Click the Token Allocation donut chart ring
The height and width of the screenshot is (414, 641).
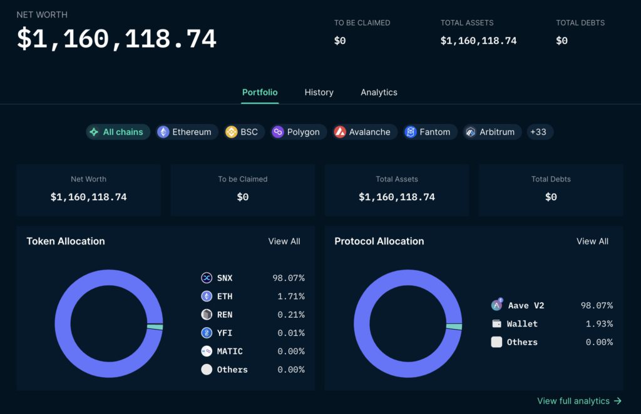(63, 324)
